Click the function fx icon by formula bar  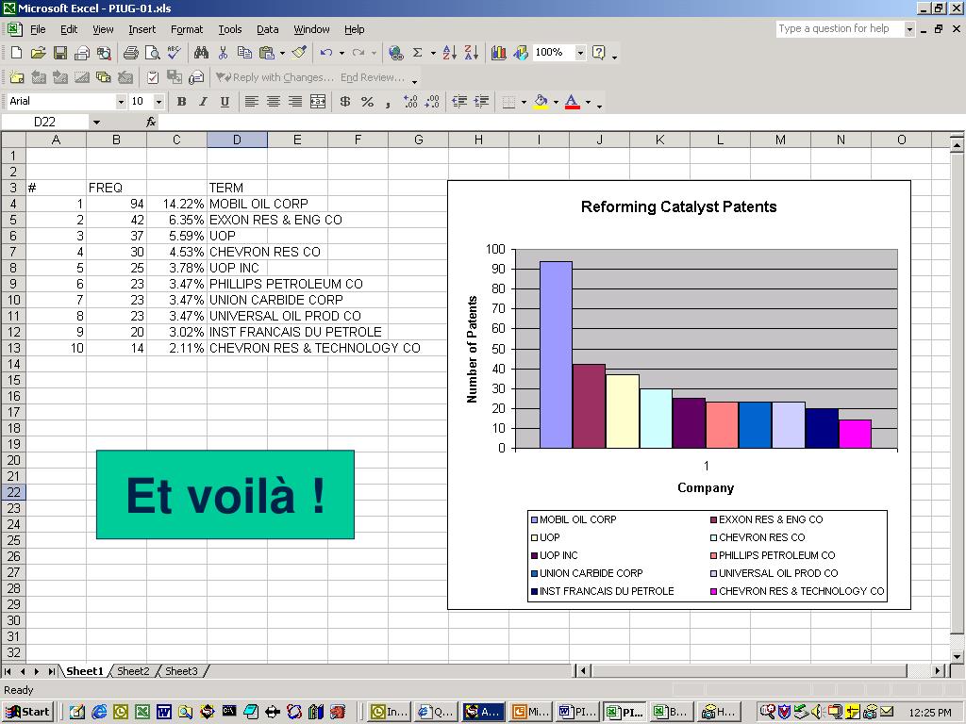(x=151, y=122)
